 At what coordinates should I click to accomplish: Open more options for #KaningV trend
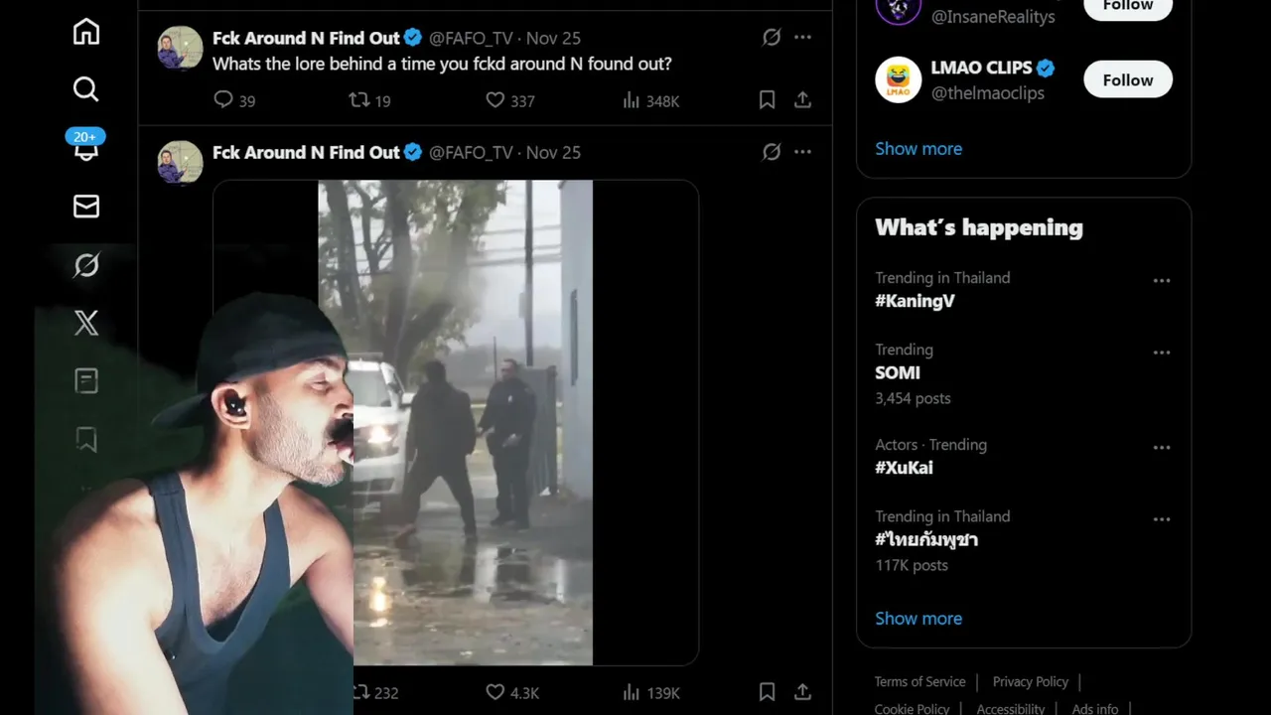[1161, 281]
